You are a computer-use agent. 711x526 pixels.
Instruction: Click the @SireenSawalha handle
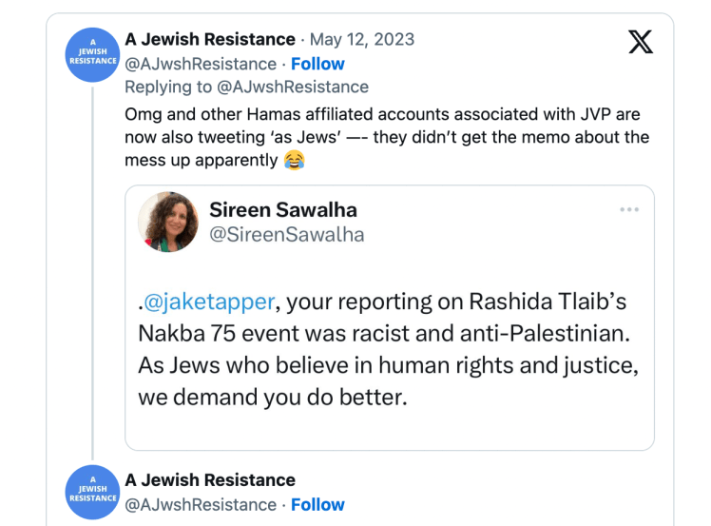(286, 234)
